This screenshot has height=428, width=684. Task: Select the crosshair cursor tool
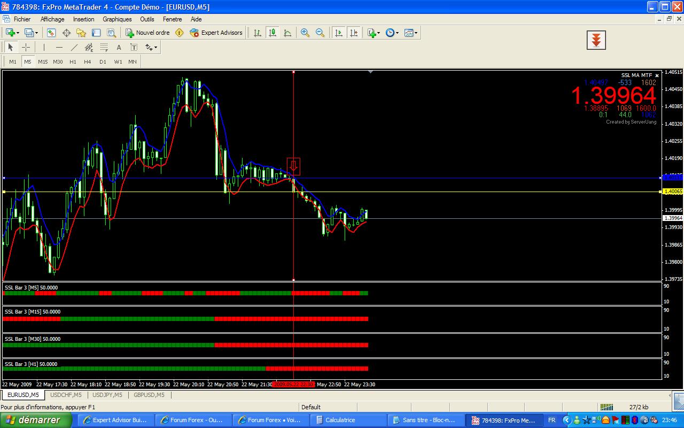26,47
